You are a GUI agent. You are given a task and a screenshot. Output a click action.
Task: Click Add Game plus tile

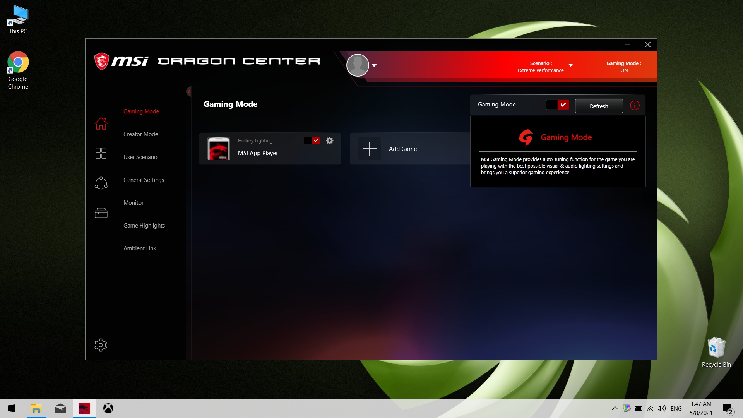[x=370, y=149]
